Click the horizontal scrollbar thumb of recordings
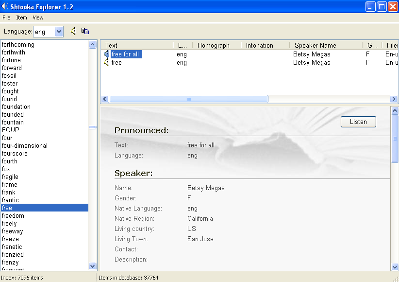 pos(188,99)
